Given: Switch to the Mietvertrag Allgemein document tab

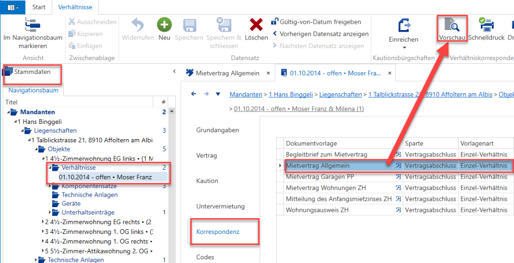Looking at the screenshot, I should click(x=227, y=73).
